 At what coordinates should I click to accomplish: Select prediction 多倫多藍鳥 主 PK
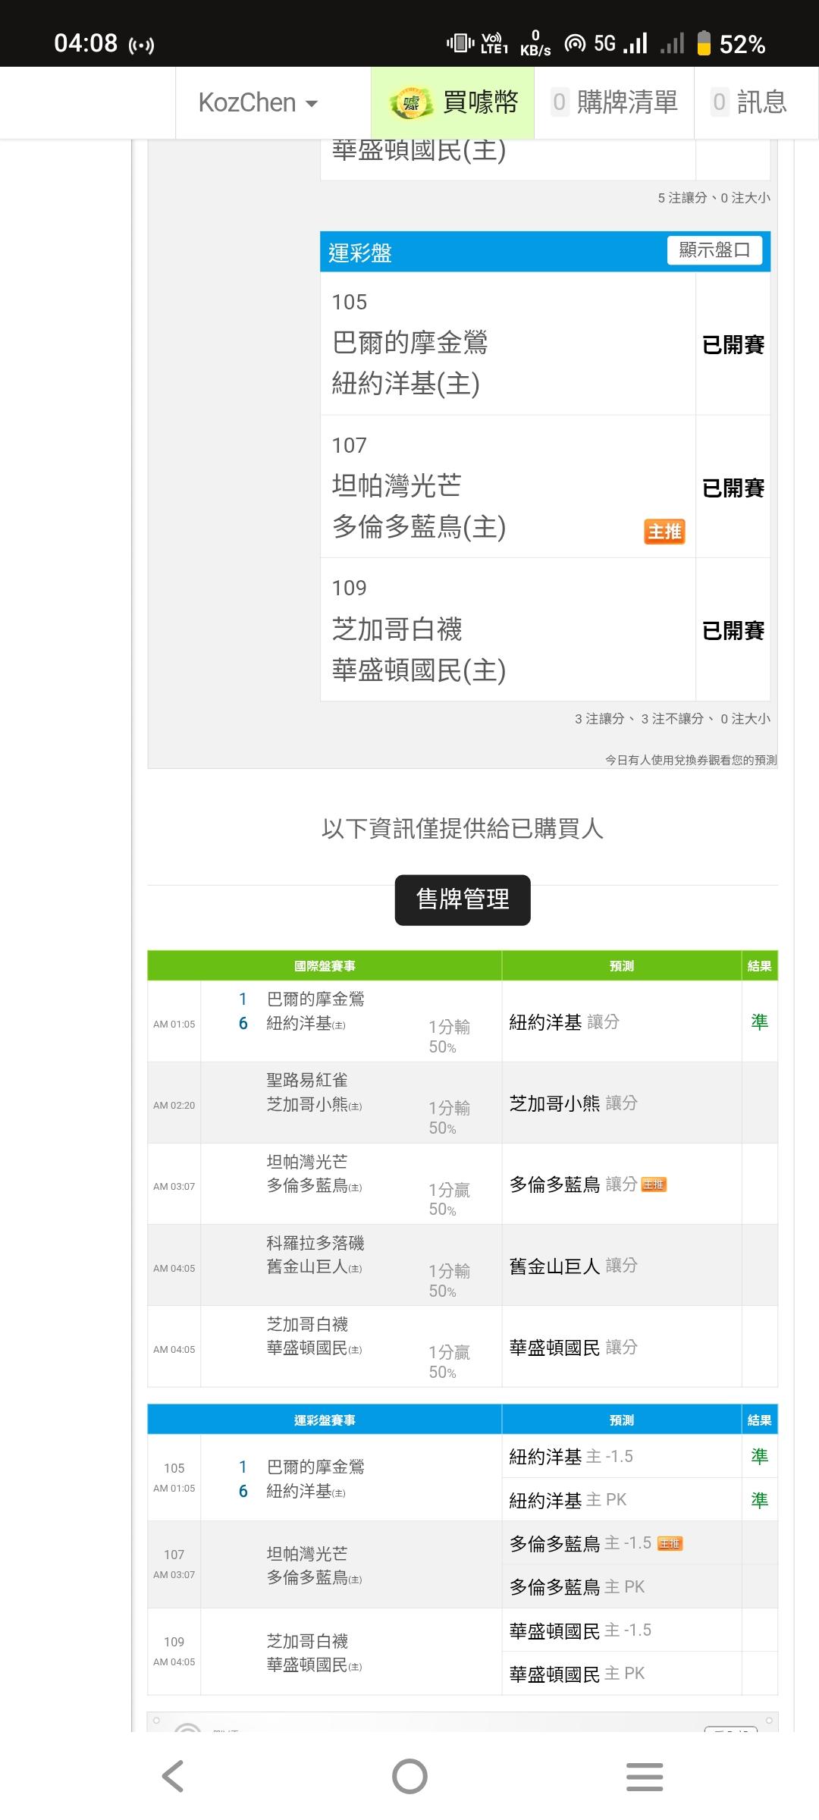point(577,1587)
